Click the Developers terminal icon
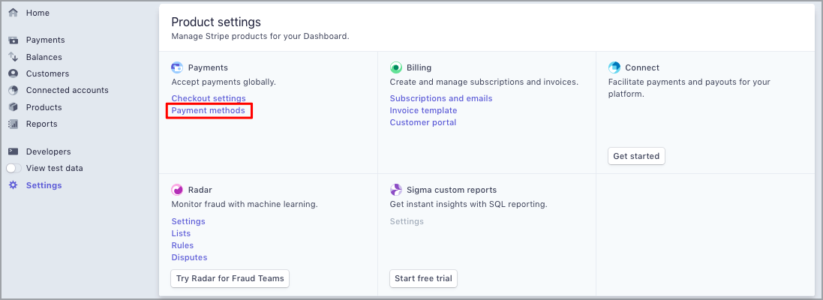The image size is (823, 300). pos(13,151)
